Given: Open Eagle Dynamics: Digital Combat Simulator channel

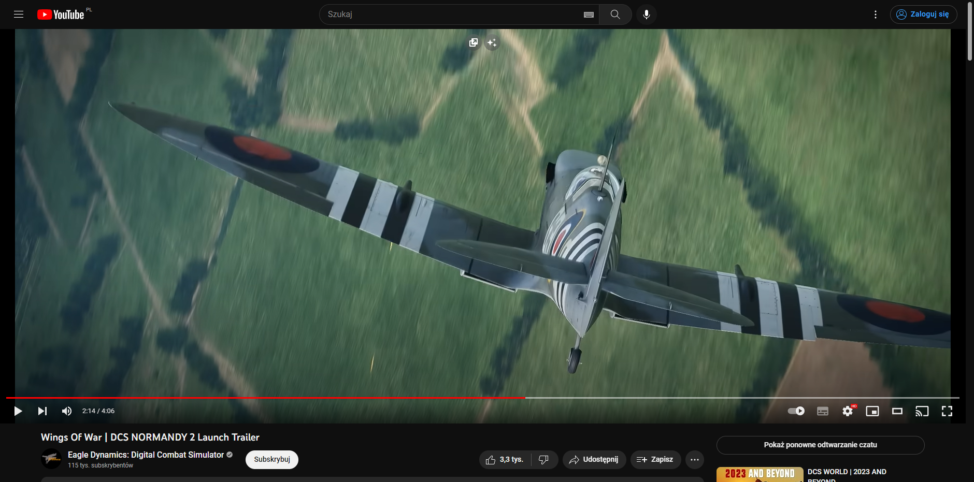Looking at the screenshot, I should click(146, 455).
